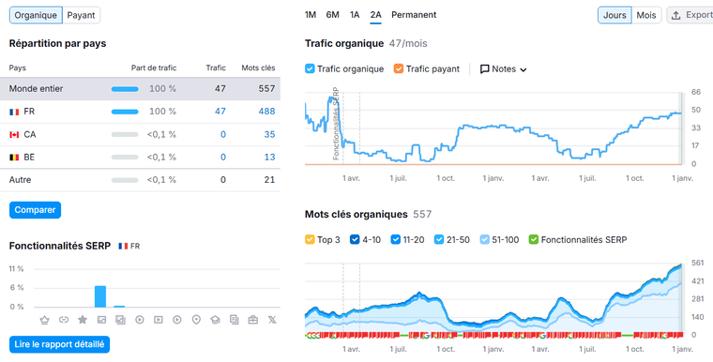This screenshot has width=713, height=362.
Task: Uncheck the Trafic payant checkbox
Action: (x=399, y=69)
